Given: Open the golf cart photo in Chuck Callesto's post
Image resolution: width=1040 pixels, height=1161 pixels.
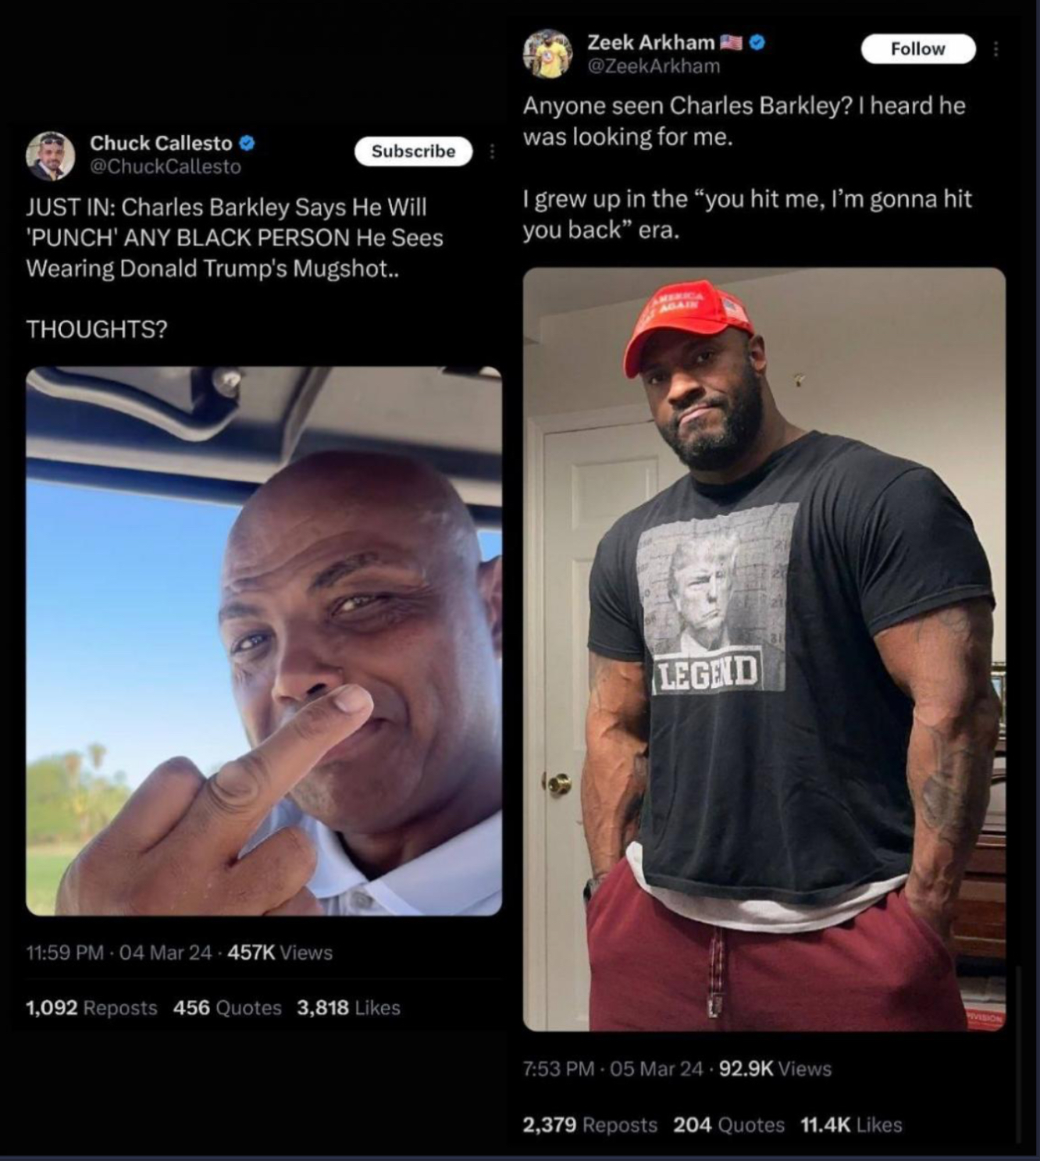Looking at the screenshot, I should (264, 640).
